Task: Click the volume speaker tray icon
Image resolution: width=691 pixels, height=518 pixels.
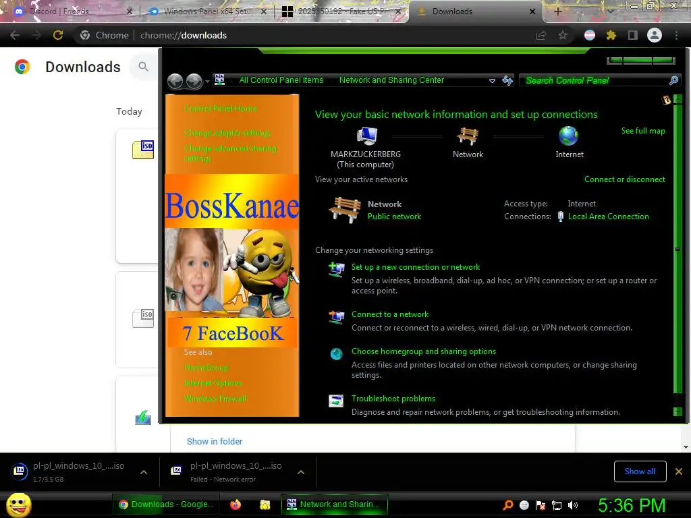Action: (x=572, y=505)
